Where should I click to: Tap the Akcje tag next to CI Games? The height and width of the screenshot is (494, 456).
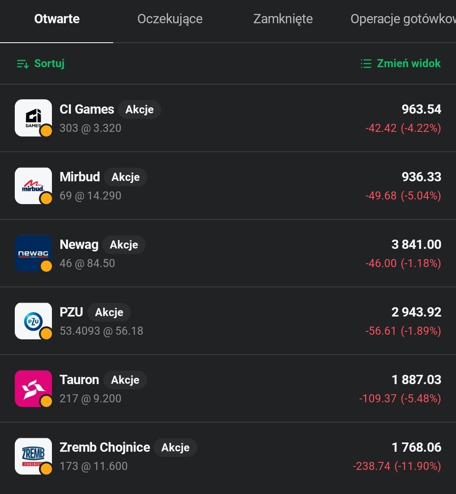coord(139,109)
